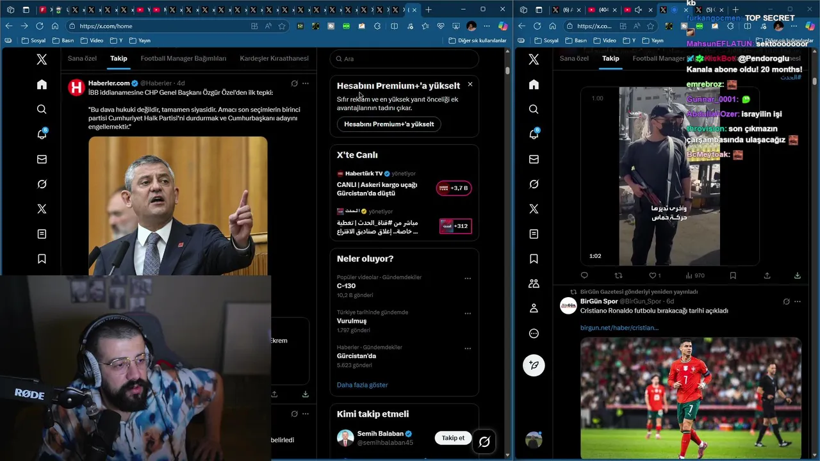Open Communities icon in right X sidebar
820x461 pixels.
coord(534,284)
